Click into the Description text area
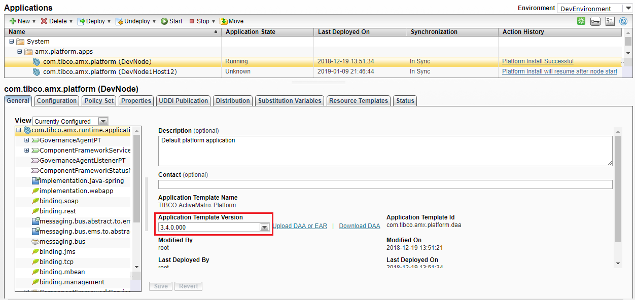 [385, 151]
